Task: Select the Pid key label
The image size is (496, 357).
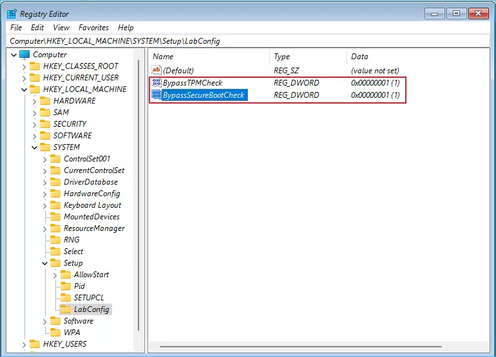Action: (x=79, y=286)
